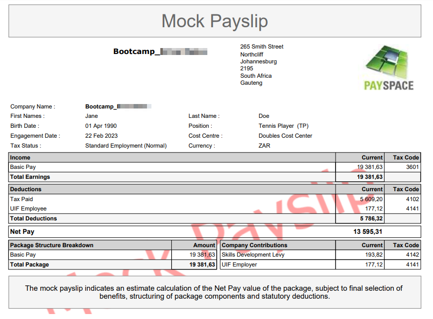Select the Total Package row label
This screenshot has width=433, height=319.
coord(30,265)
